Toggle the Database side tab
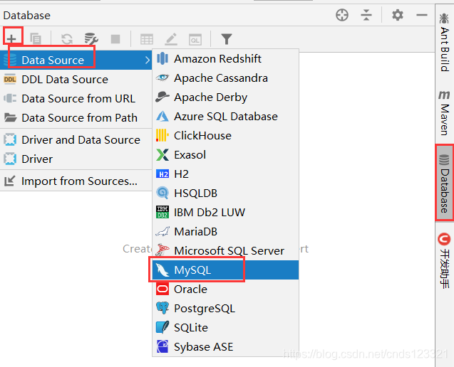The width and height of the screenshot is (454, 367). (445, 183)
